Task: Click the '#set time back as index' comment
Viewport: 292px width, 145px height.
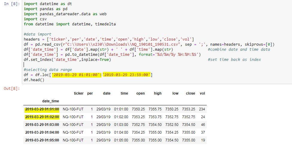Action: 235,60
